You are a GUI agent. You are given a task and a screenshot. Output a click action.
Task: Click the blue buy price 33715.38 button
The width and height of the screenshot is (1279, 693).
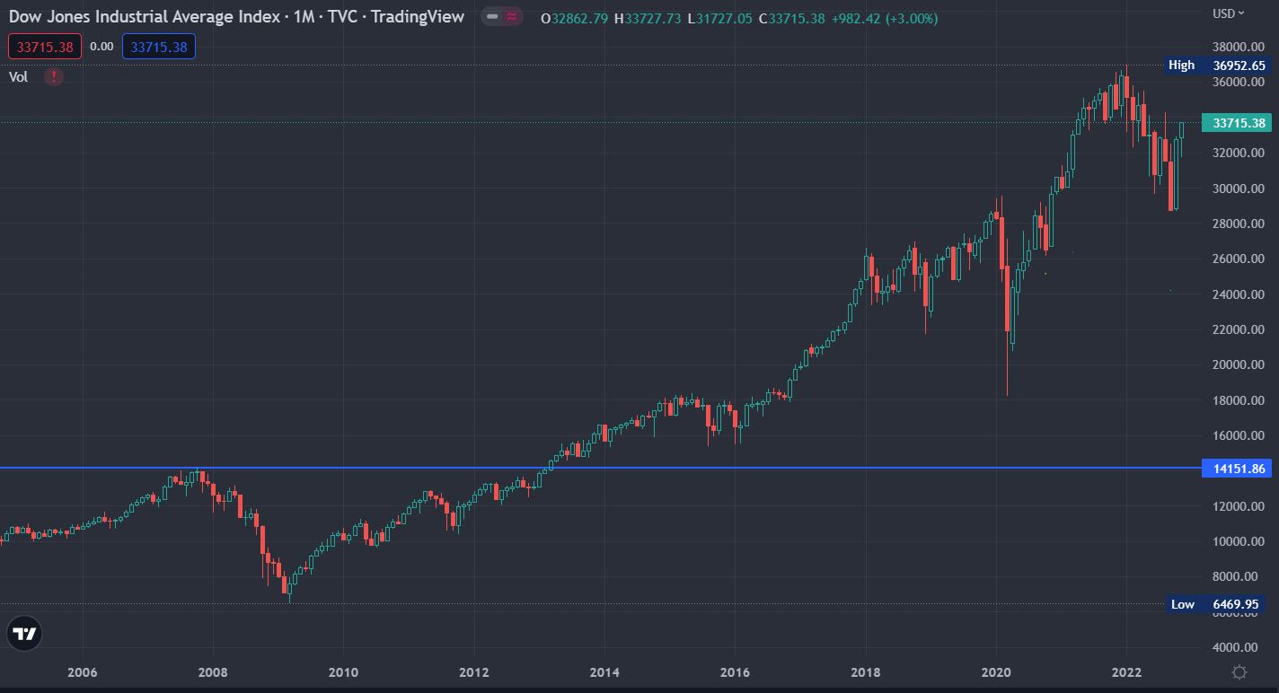[x=159, y=47]
